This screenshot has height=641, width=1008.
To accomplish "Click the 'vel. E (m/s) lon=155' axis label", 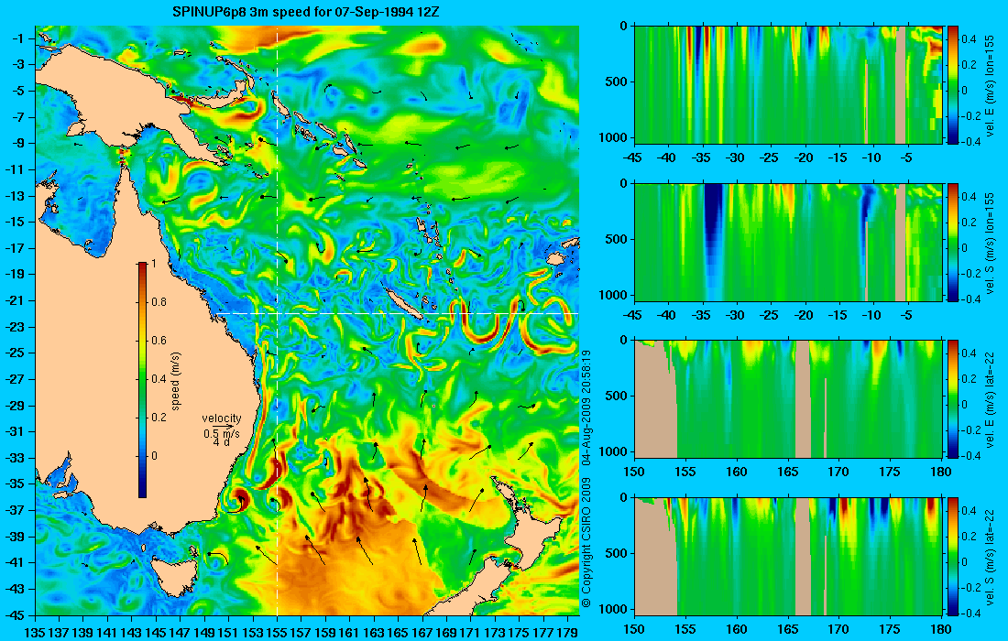I will pos(991,84).
